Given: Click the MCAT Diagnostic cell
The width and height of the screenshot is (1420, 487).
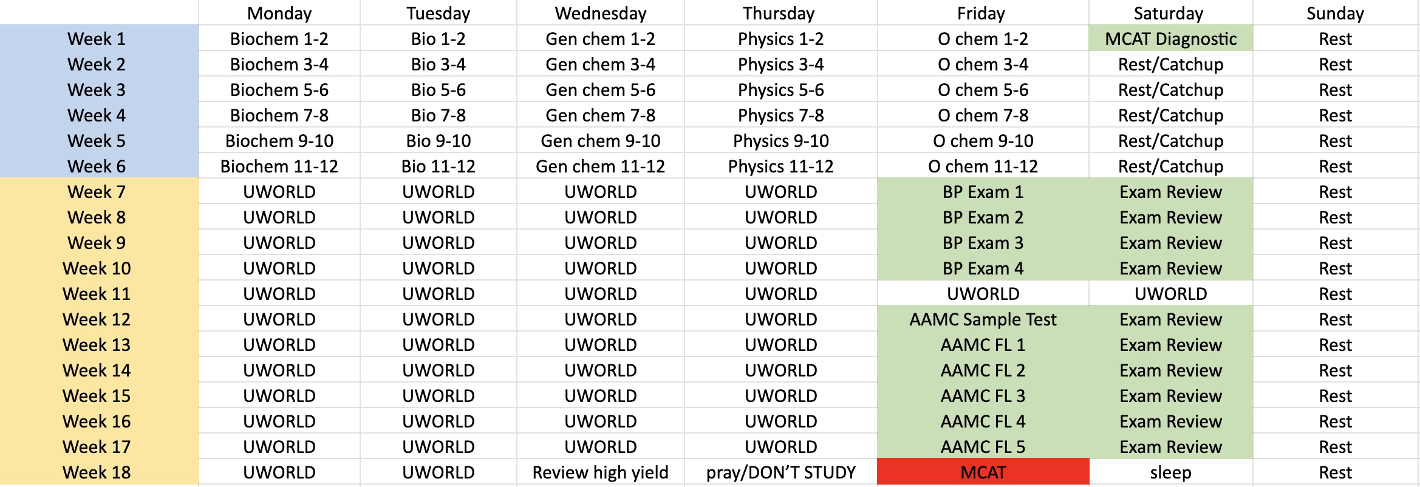Looking at the screenshot, I should (x=1170, y=39).
